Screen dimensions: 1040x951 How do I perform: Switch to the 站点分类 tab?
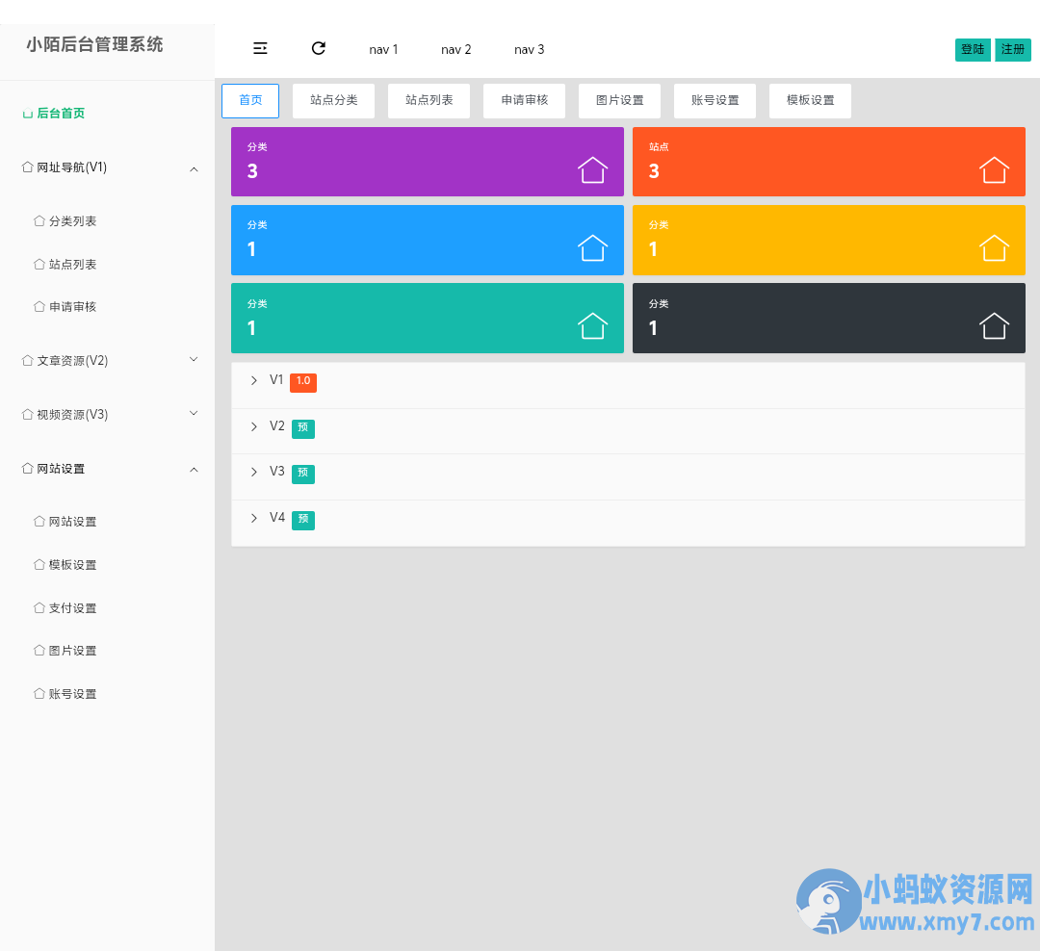[333, 100]
